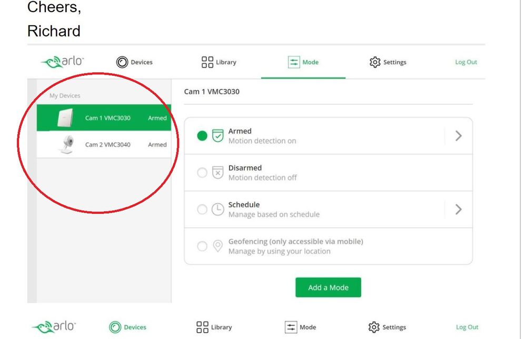Expand Schedule options with the chevron
Viewport: 526px width, 339px height.
pos(459,209)
